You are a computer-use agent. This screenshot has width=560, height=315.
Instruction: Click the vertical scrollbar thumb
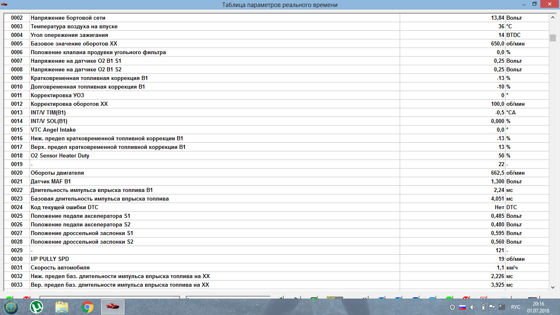553,38
